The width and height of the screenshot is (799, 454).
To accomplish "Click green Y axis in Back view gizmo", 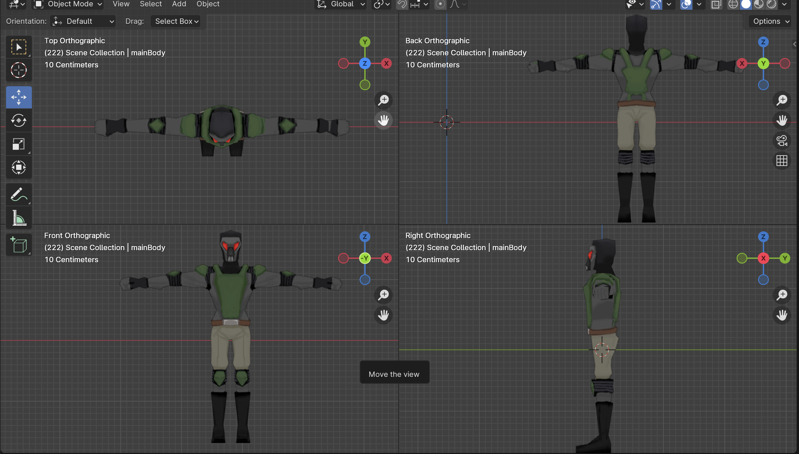I will (763, 63).
